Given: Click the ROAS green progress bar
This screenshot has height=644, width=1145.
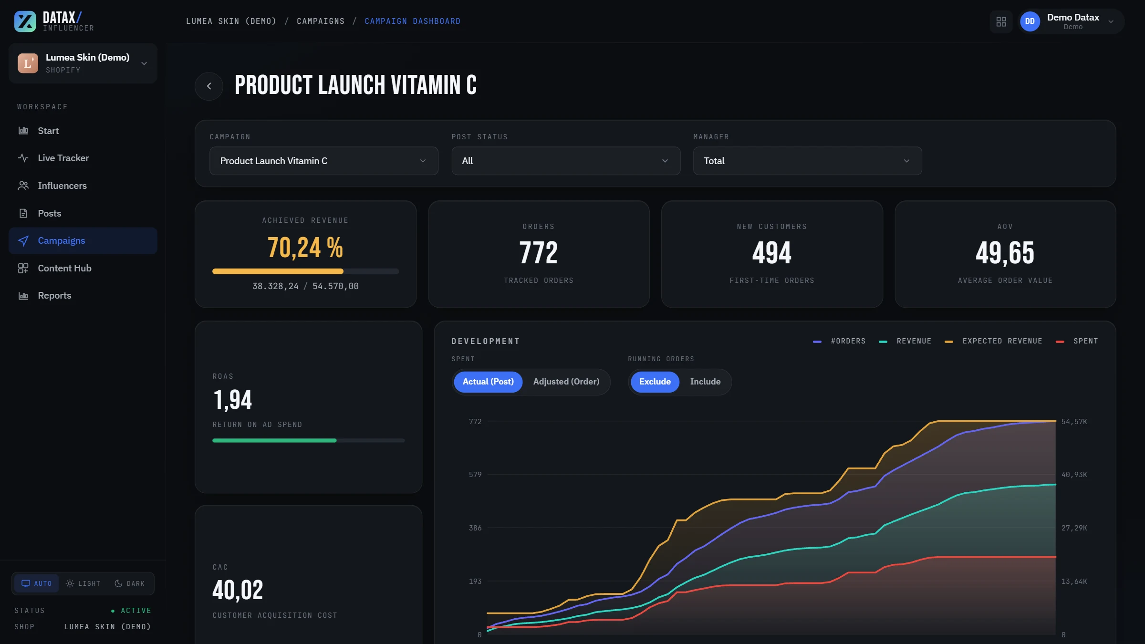Looking at the screenshot, I should pyautogui.click(x=308, y=440).
